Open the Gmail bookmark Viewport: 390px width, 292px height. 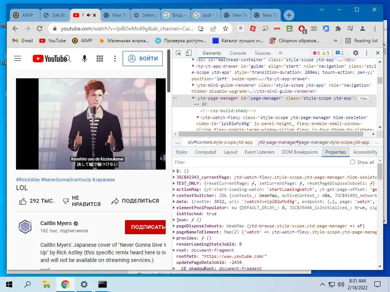pyautogui.click(x=22, y=40)
